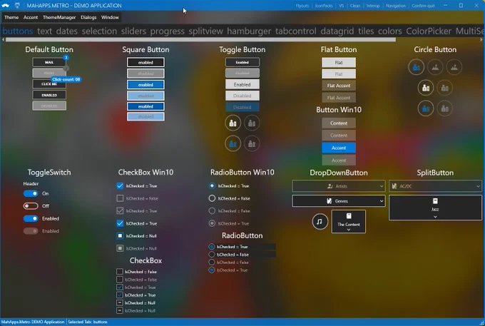Click Confirm quit in the title bar

(423, 6)
